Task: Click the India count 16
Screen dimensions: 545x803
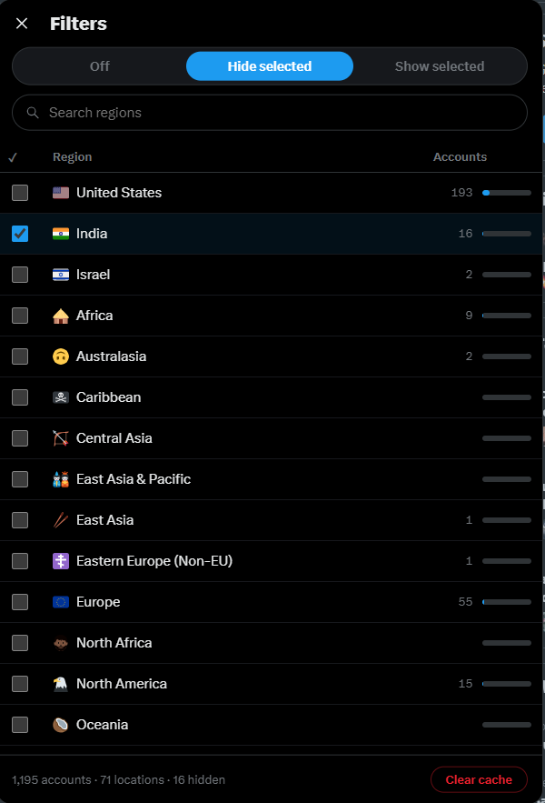Action: (x=465, y=234)
